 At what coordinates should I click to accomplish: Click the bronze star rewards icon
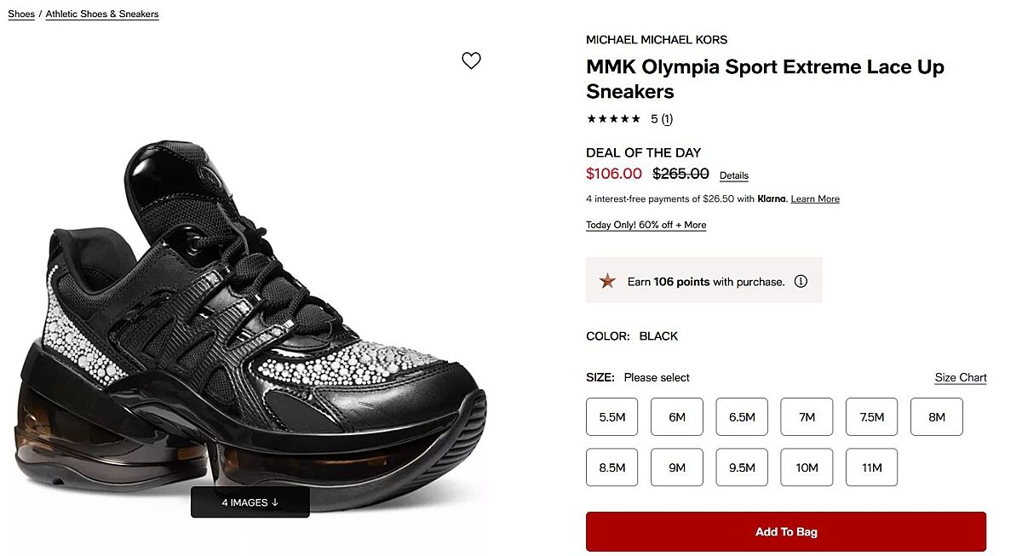pos(607,281)
